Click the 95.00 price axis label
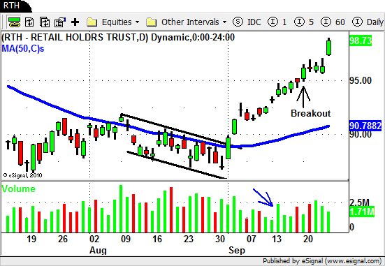The width and height of the screenshot is (385, 266). click(x=361, y=80)
